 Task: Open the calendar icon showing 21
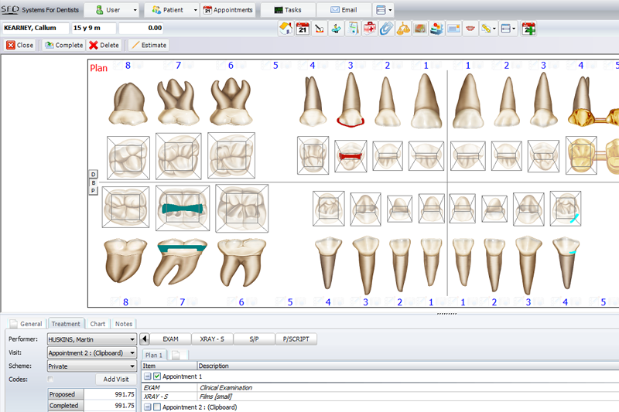[303, 29]
